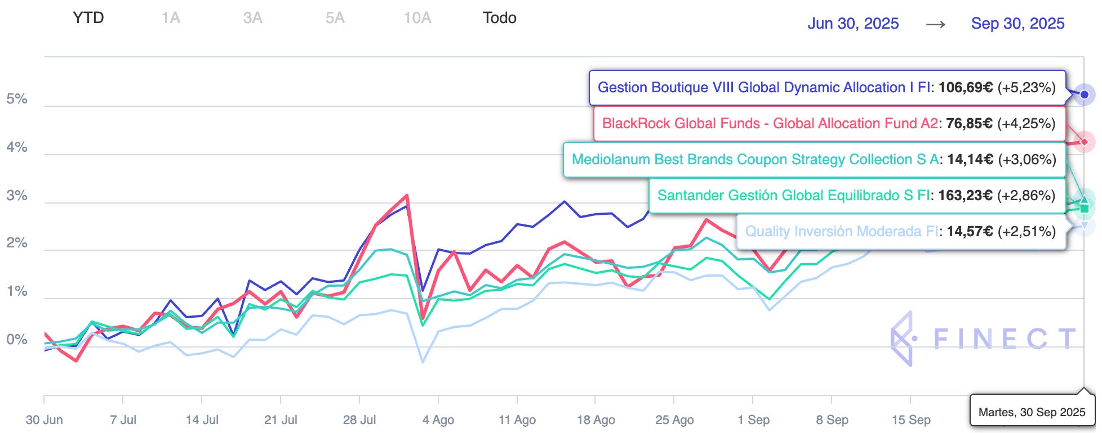Image resolution: width=1102 pixels, height=433 pixels.
Task: Click the Mediolanum teal triangle data marker
Action: 1085,199
